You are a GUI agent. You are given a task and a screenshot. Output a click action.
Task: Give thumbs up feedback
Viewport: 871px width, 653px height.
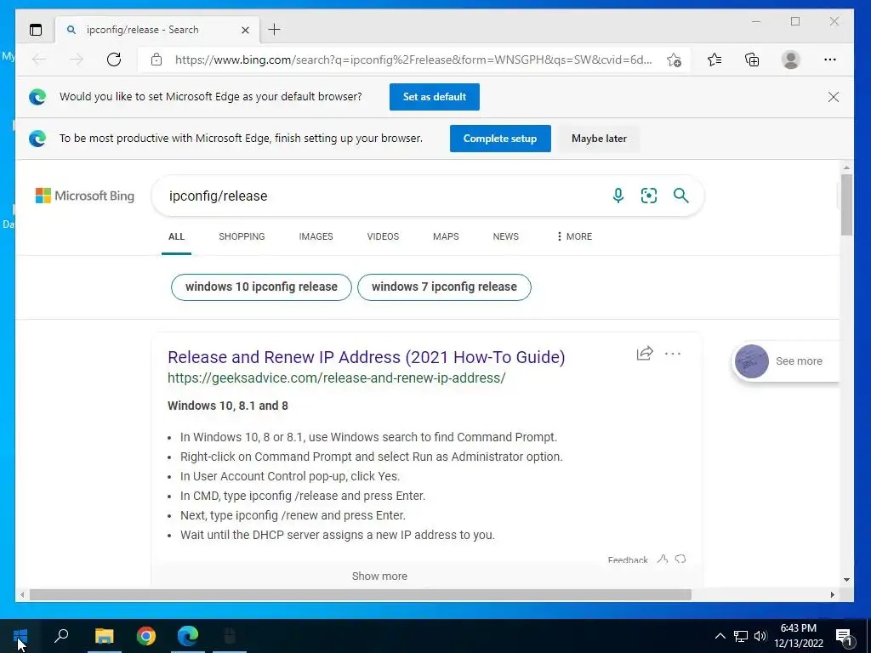pos(662,559)
